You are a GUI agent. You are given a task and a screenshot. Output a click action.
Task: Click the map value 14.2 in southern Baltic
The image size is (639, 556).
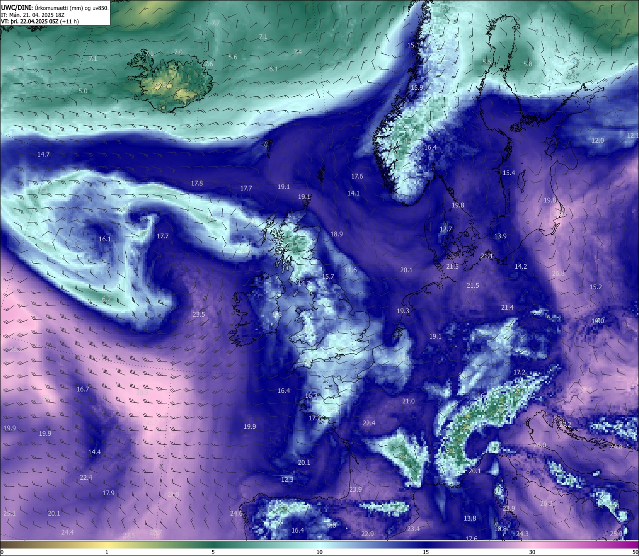[x=521, y=266]
